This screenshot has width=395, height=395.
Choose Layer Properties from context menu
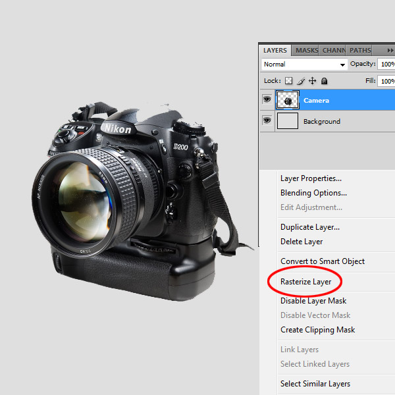coord(311,178)
